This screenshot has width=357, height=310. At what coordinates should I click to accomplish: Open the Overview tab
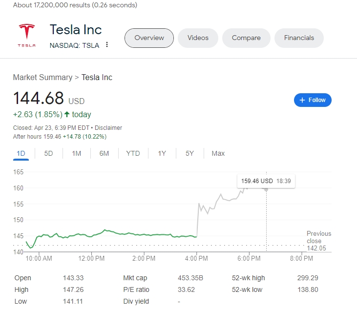tap(149, 38)
